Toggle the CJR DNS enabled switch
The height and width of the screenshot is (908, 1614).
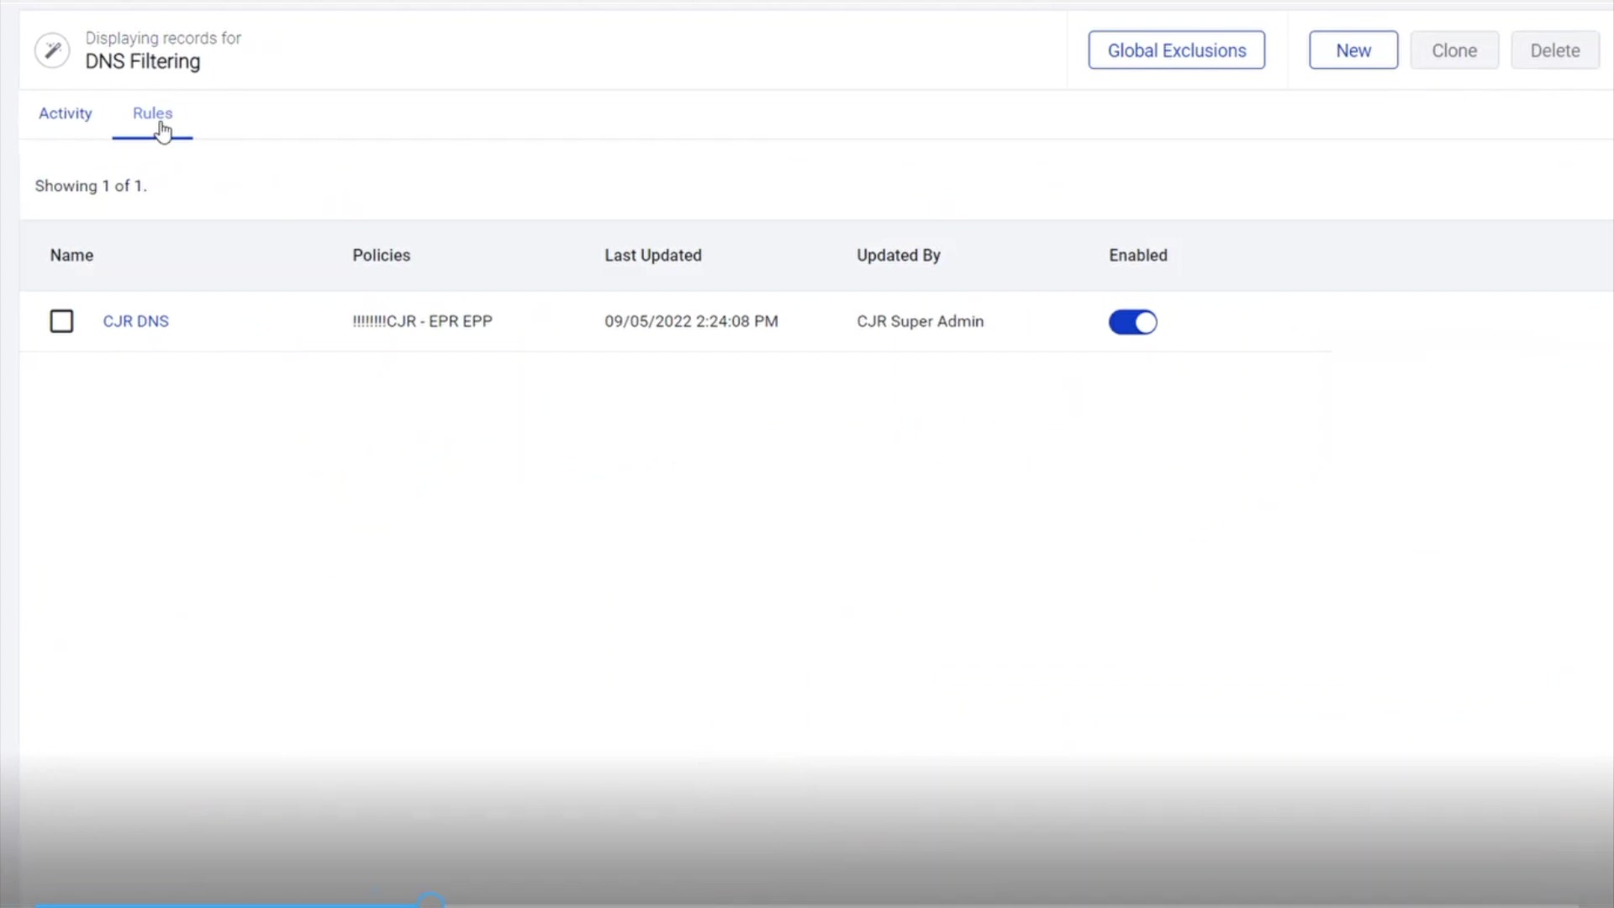click(1133, 321)
